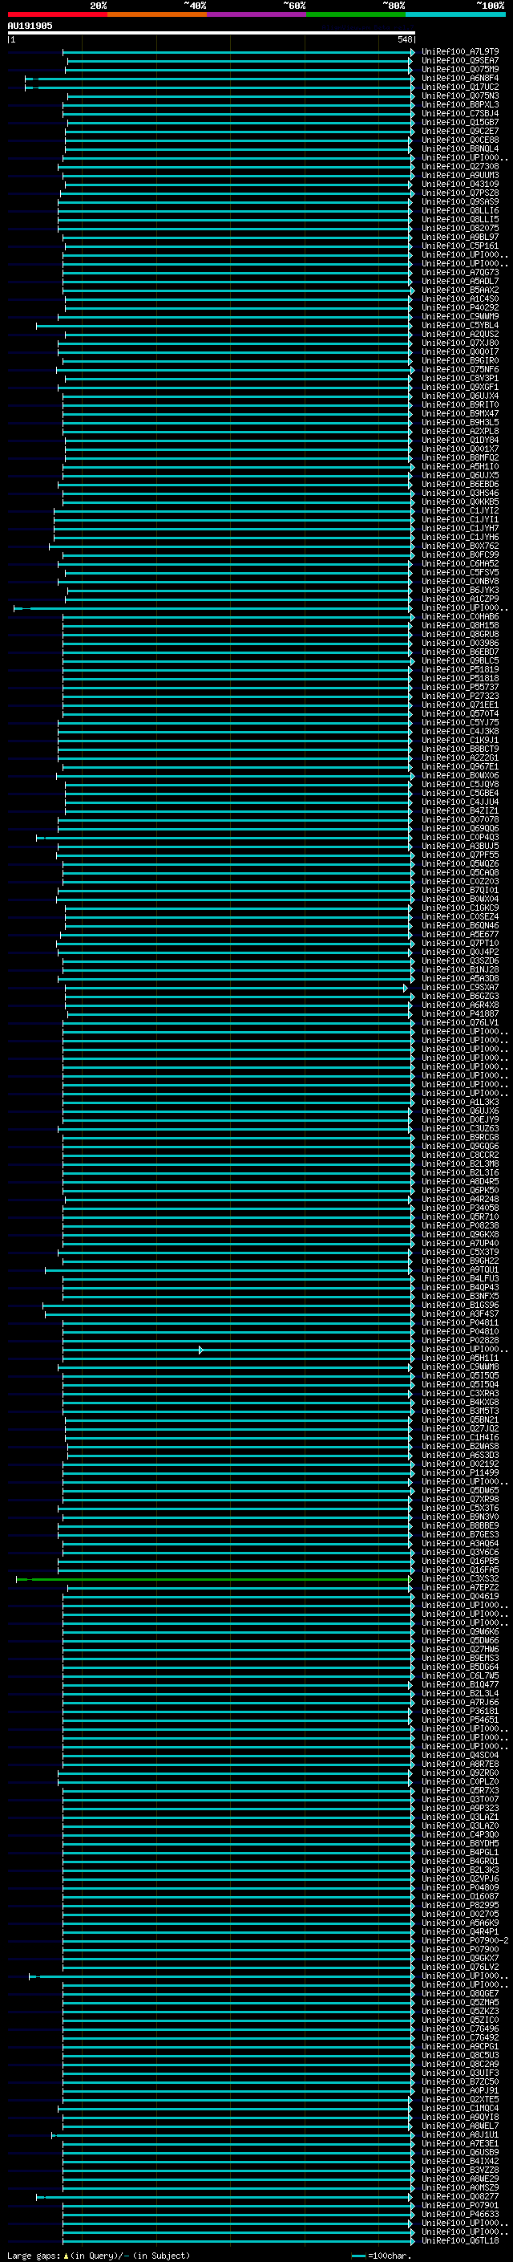Select the UniRef100_P34058 label
Image resolution: width=513 pixels, height=2262 pixels.
(x=460, y=1208)
